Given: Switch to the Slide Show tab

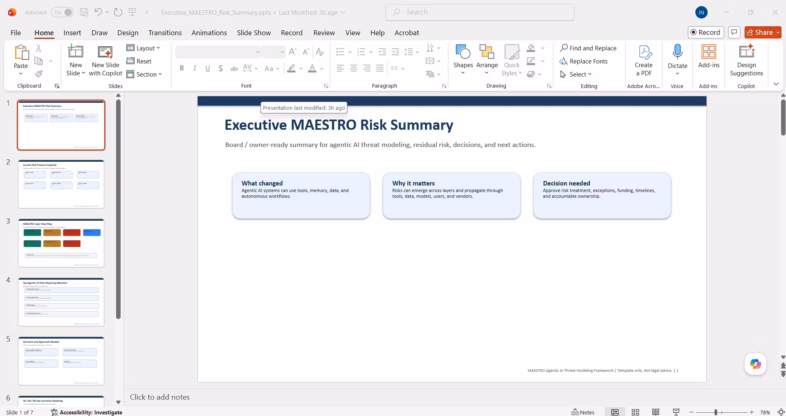Looking at the screenshot, I should click(x=254, y=33).
